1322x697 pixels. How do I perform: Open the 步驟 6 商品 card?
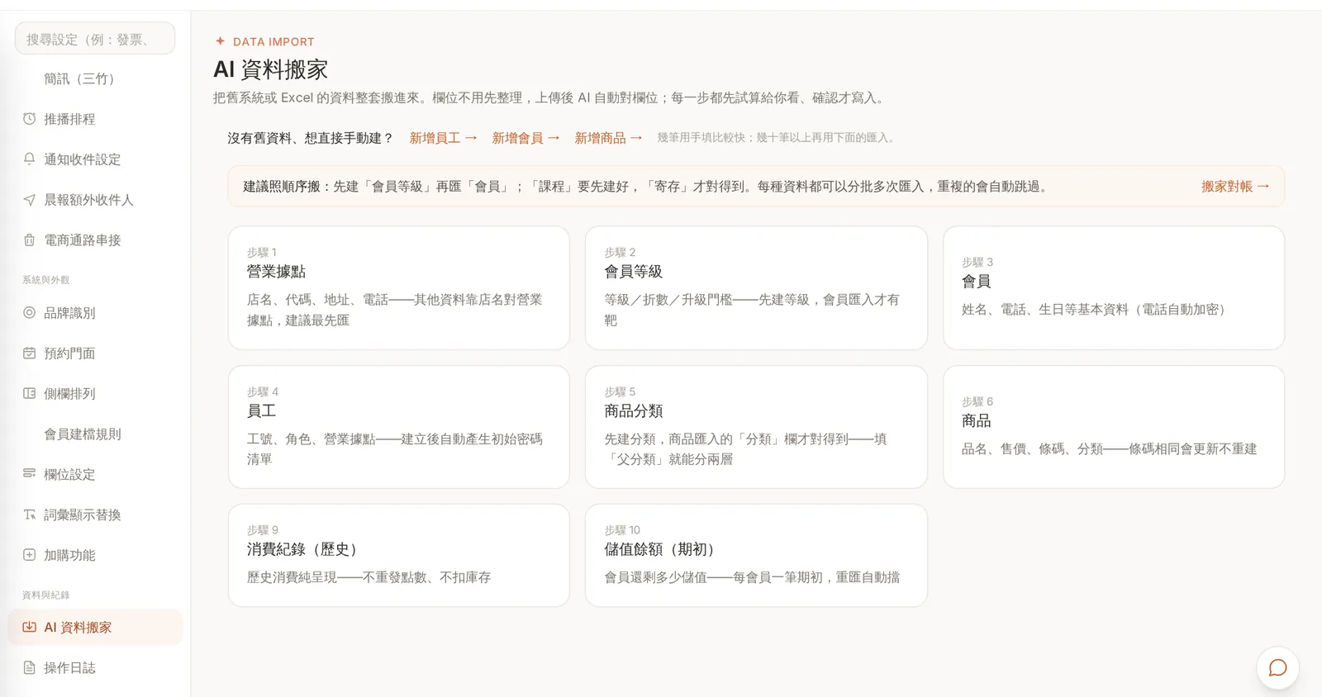click(1114, 427)
